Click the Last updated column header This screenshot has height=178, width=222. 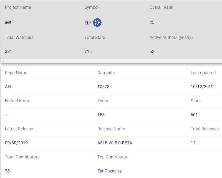[x=203, y=73]
